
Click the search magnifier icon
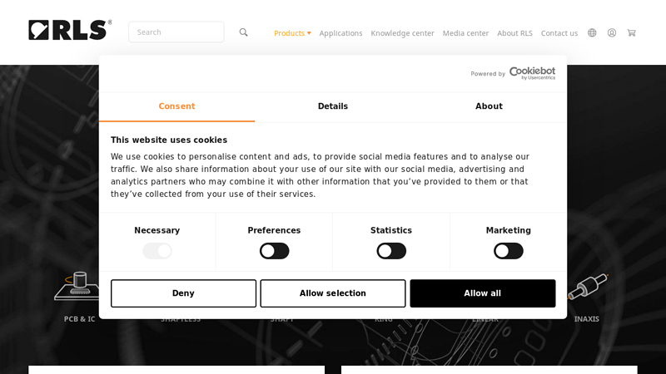[x=243, y=32]
